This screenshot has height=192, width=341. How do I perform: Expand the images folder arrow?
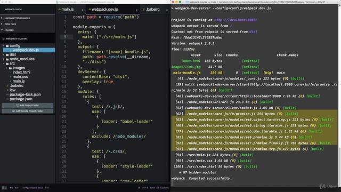(7, 68)
